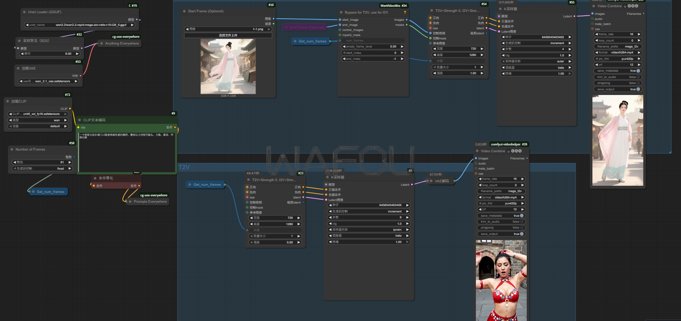This screenshot has width=681, height=321.
Task: Click the comfyui-videohelper badge on lower Video Combine
Action: [509, 144]
